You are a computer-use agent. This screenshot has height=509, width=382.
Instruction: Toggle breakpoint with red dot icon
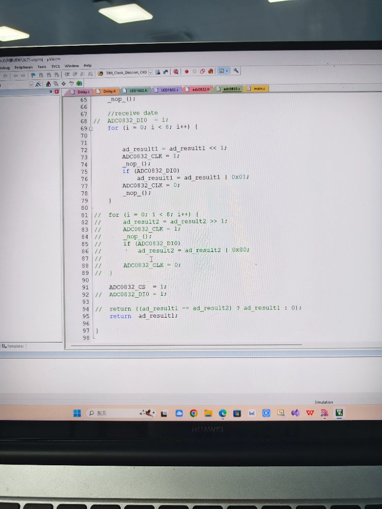[x=186, y=72]
